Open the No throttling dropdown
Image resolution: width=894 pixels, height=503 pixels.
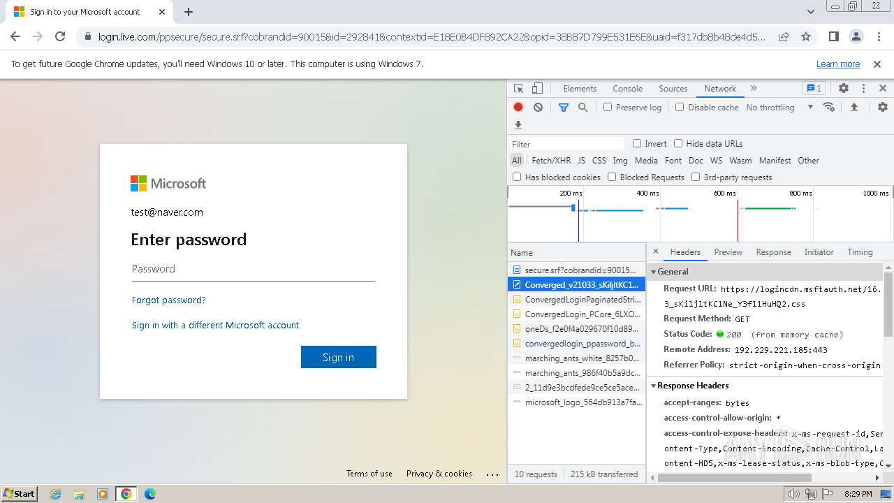(779, 107)
